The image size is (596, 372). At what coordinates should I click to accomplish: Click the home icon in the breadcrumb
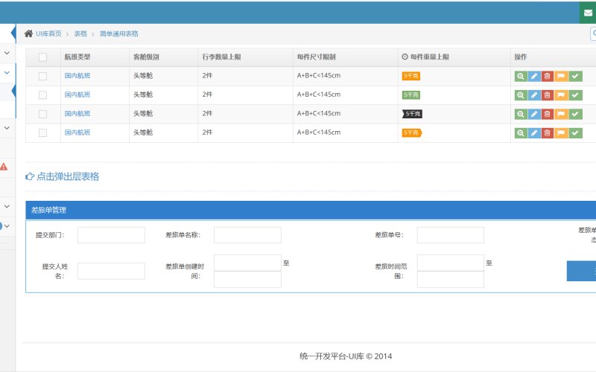pyautogui.click(x=28, y=33)
